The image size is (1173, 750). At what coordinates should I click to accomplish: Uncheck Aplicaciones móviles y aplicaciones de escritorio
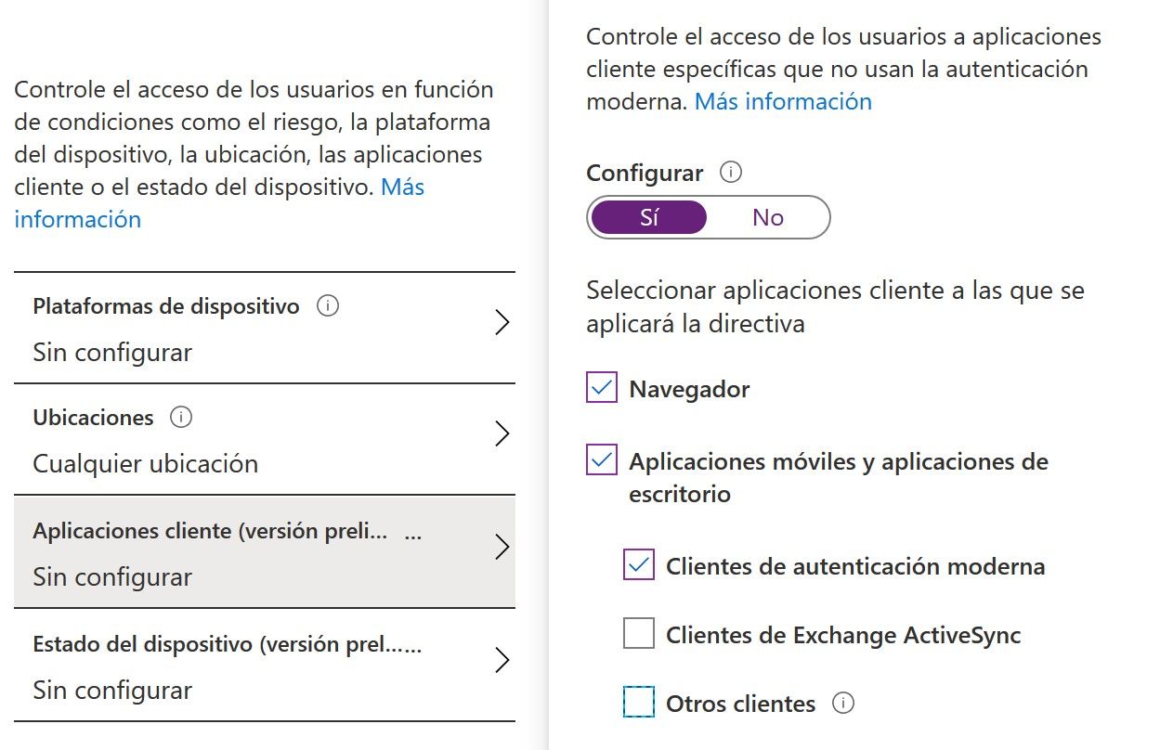click(x=602, y=460)
